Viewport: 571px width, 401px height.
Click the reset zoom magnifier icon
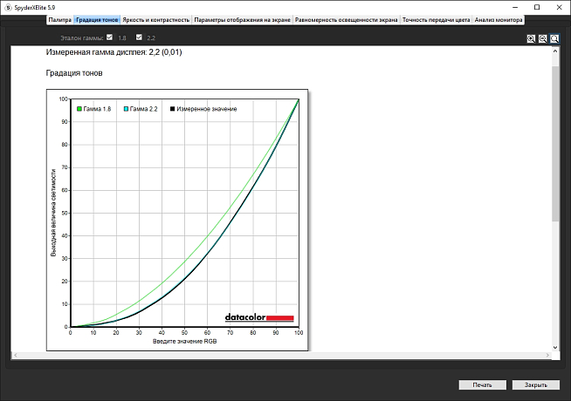[554, 38]
